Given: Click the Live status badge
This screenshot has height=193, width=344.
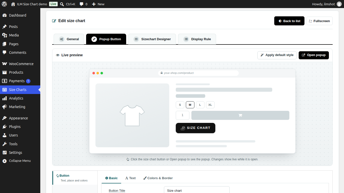Looking at the screenshot, I should tap(53, 4).
